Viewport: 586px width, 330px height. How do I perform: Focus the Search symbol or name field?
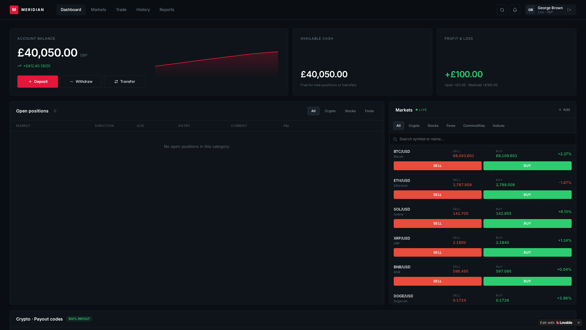(x=483, y=139)
